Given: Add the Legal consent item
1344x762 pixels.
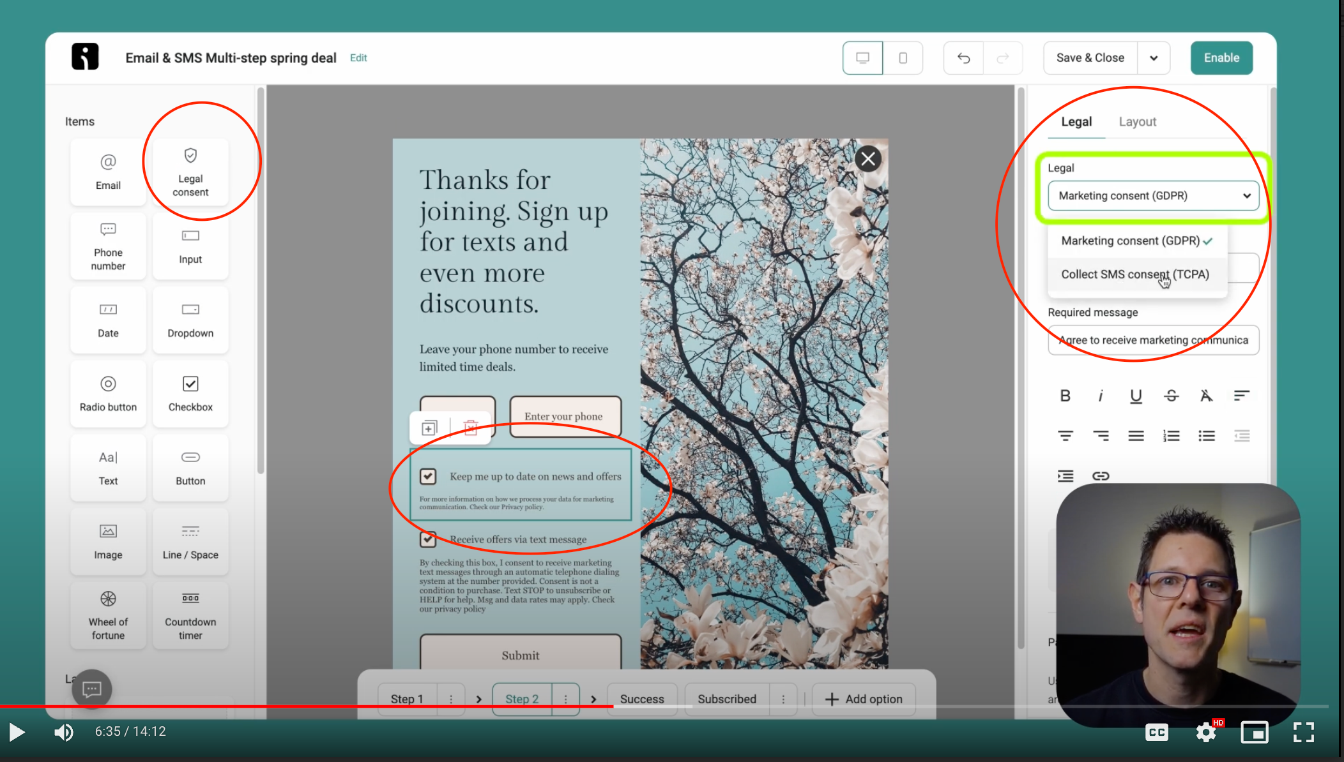Looking at the screenshot, I should [190, 172].
